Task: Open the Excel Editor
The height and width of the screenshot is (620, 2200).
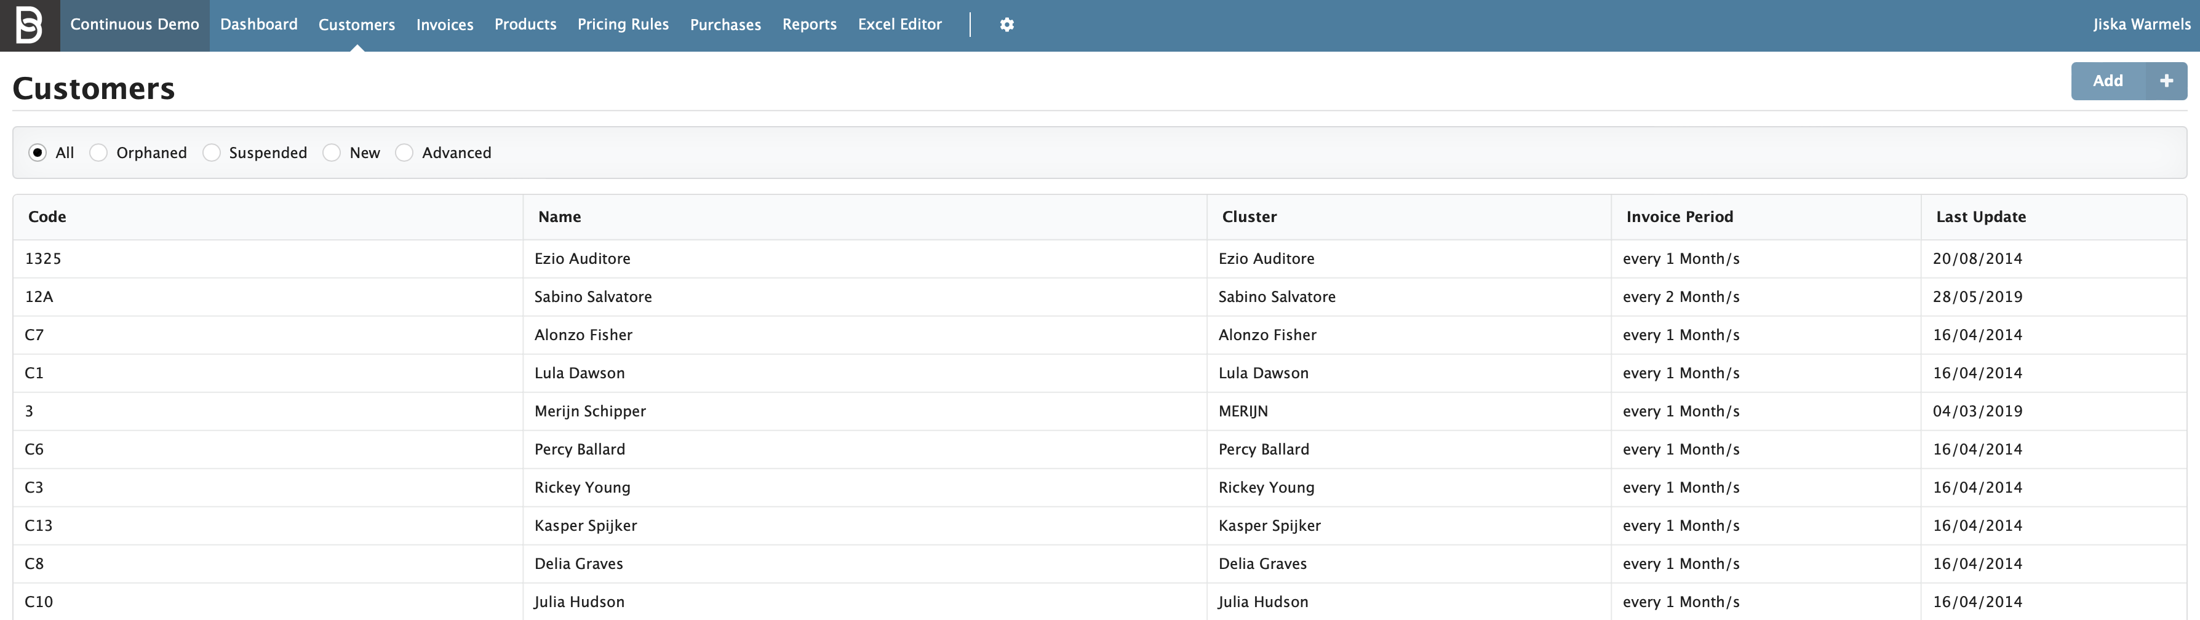Action: [x=899, y=24]
